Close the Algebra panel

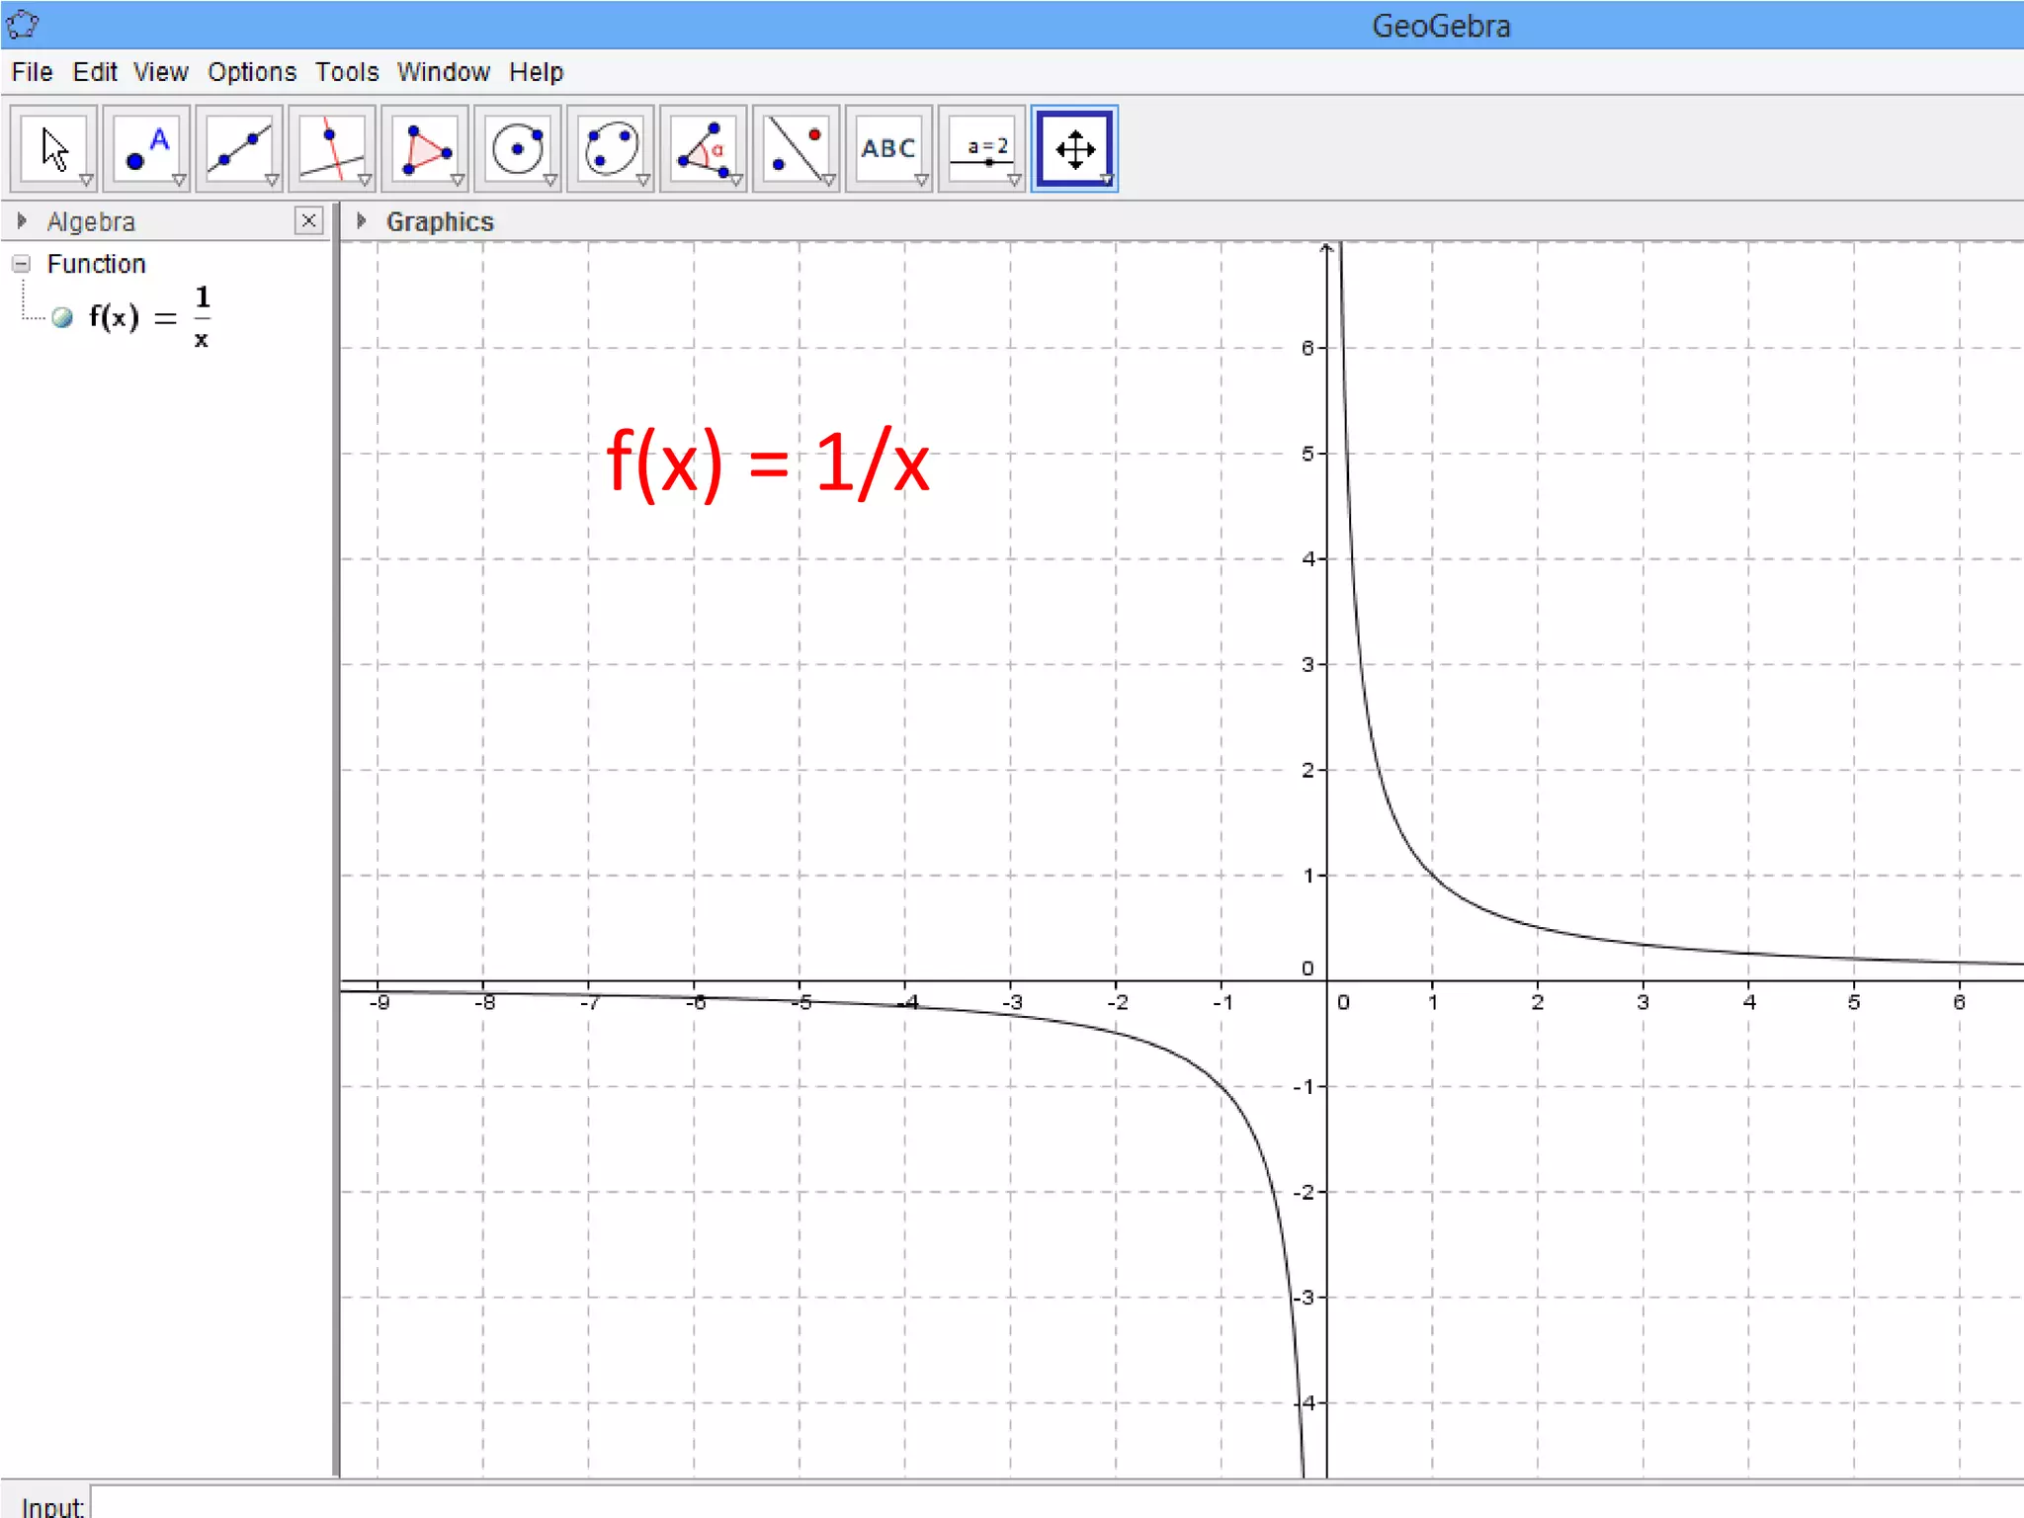tap(308, 220)
